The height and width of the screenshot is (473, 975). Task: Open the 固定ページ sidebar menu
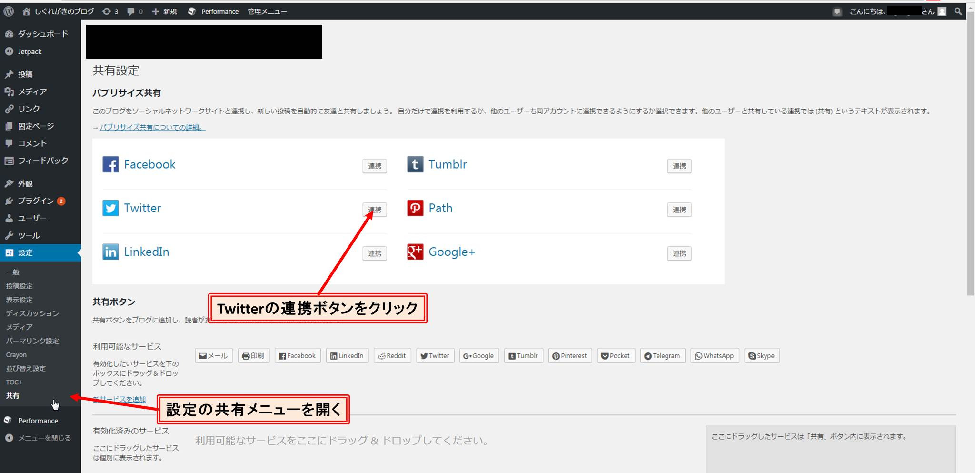40,126
